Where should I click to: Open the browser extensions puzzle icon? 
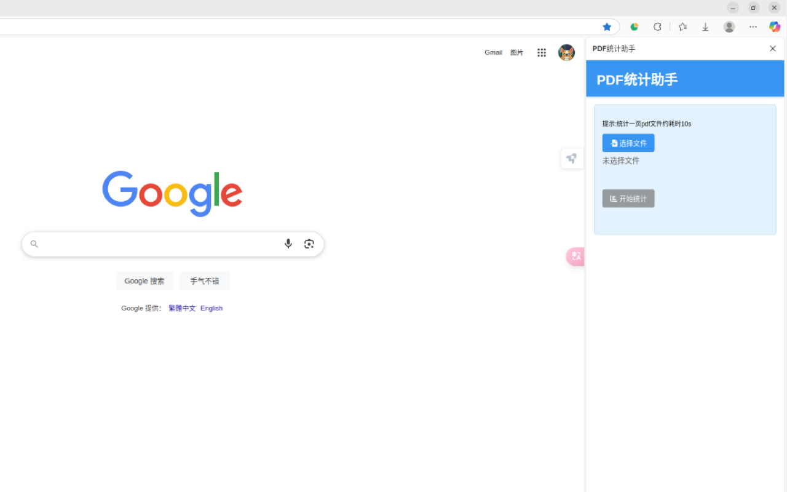[x=657, y=26]
